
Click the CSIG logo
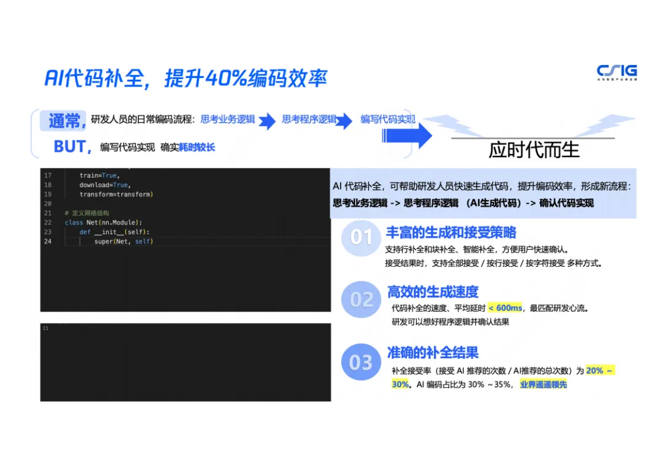(617, 72)
